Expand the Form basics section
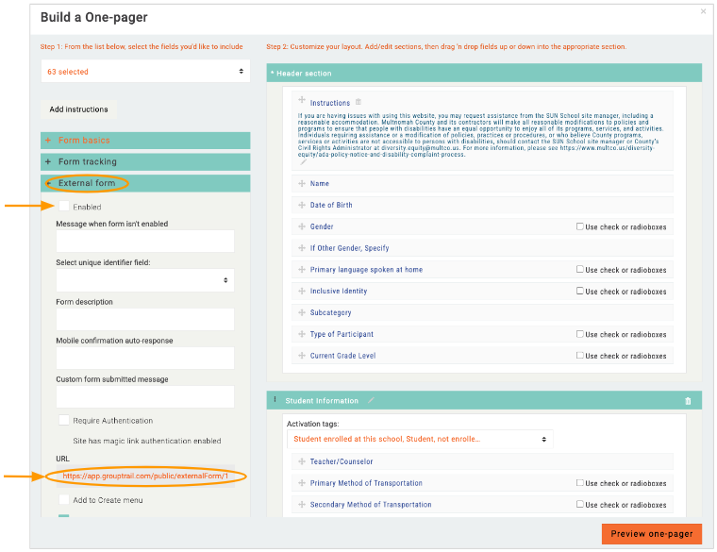 coord(84,141)
